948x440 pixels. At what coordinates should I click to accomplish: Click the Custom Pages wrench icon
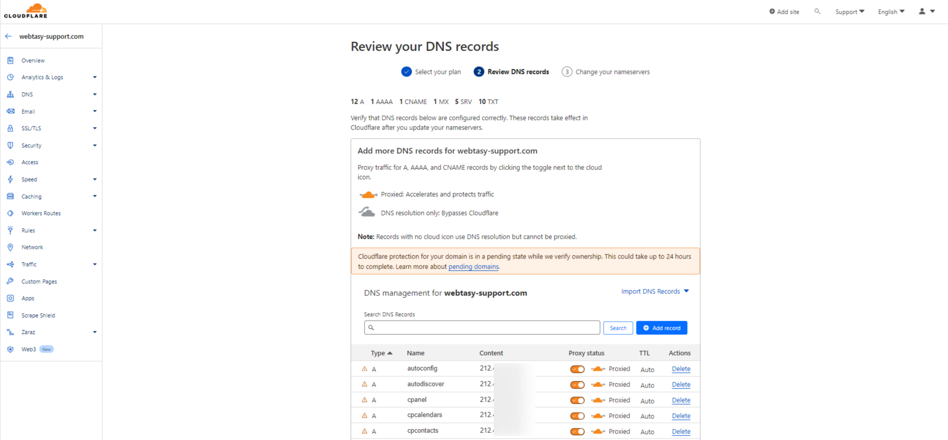click(x=10, y=281)
